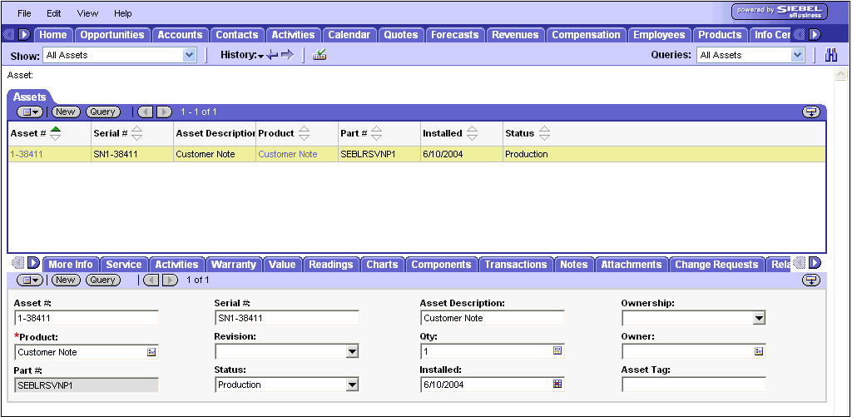852x417 pixels.
Task: Open the site map toolbar icon
Action: click(319, 55)
